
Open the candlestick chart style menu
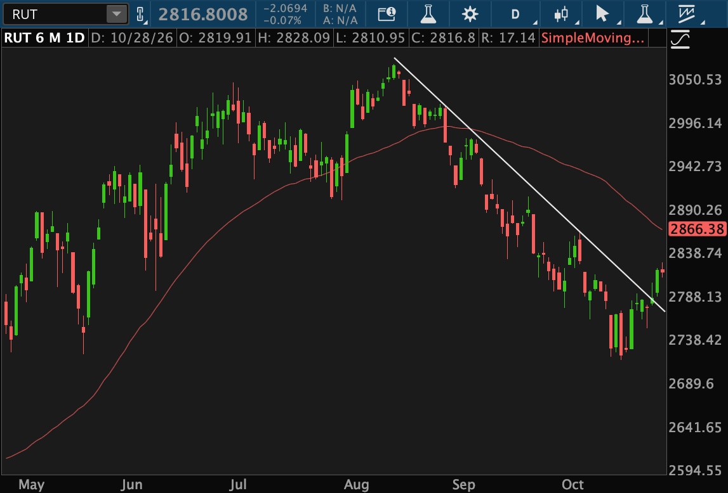pos(561,15)
